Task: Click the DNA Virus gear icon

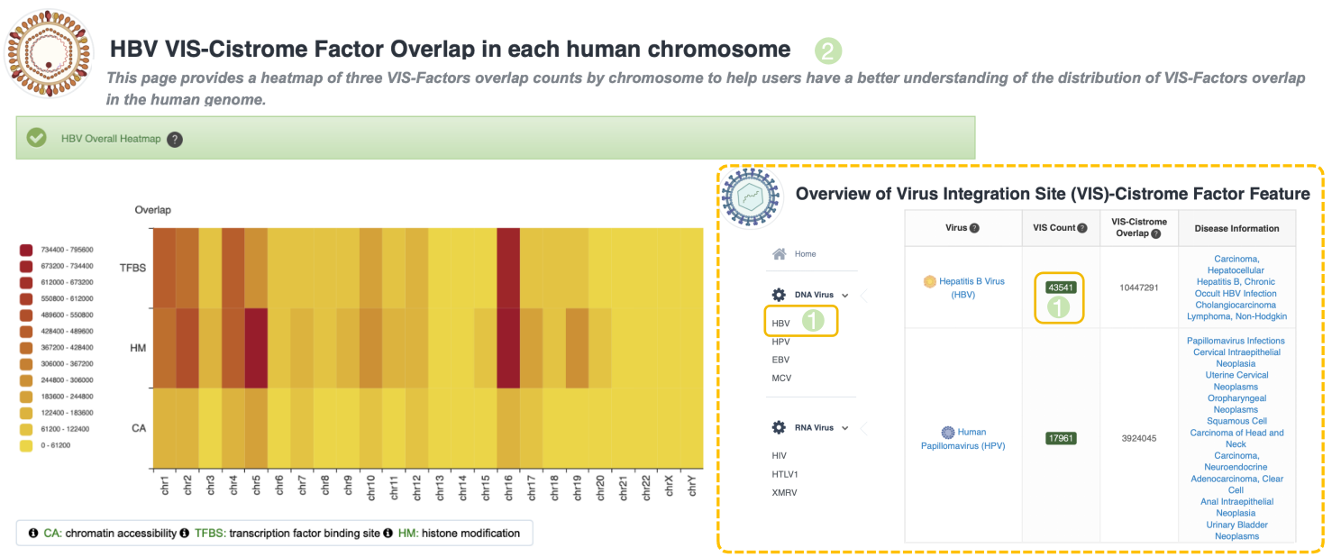Action: pyautogui.click(x=780, y=295)
